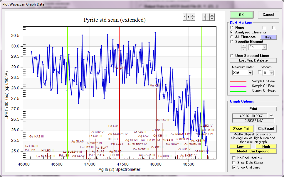
Task: Click the Model Background button
Action: point(253,151)
